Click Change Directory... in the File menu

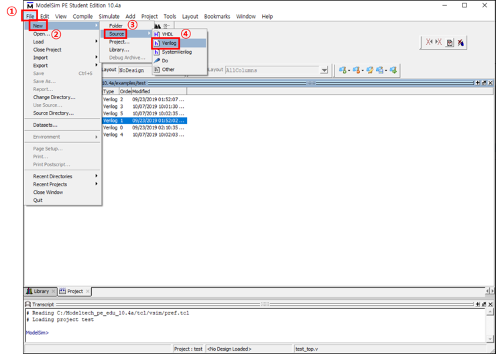pos(63,97)
